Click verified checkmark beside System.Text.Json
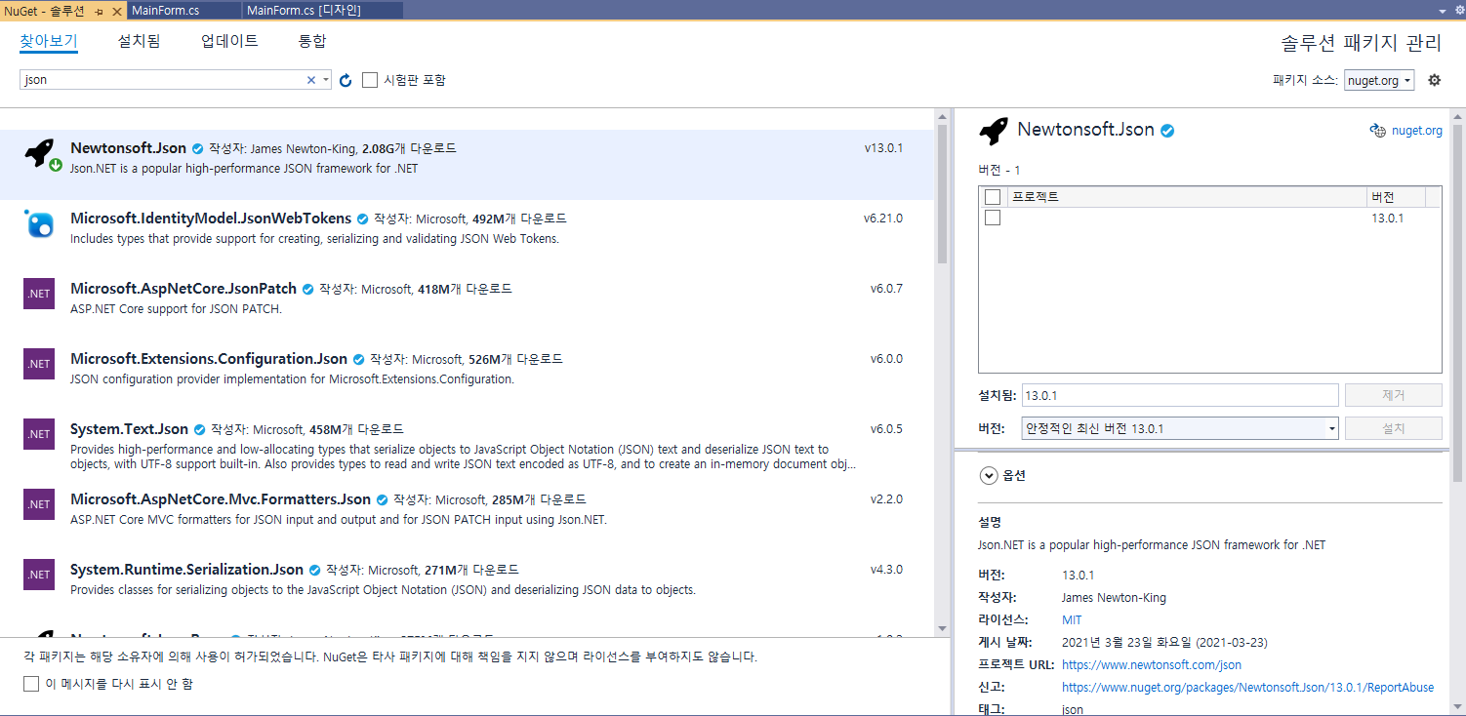 (x=199, y=429)
